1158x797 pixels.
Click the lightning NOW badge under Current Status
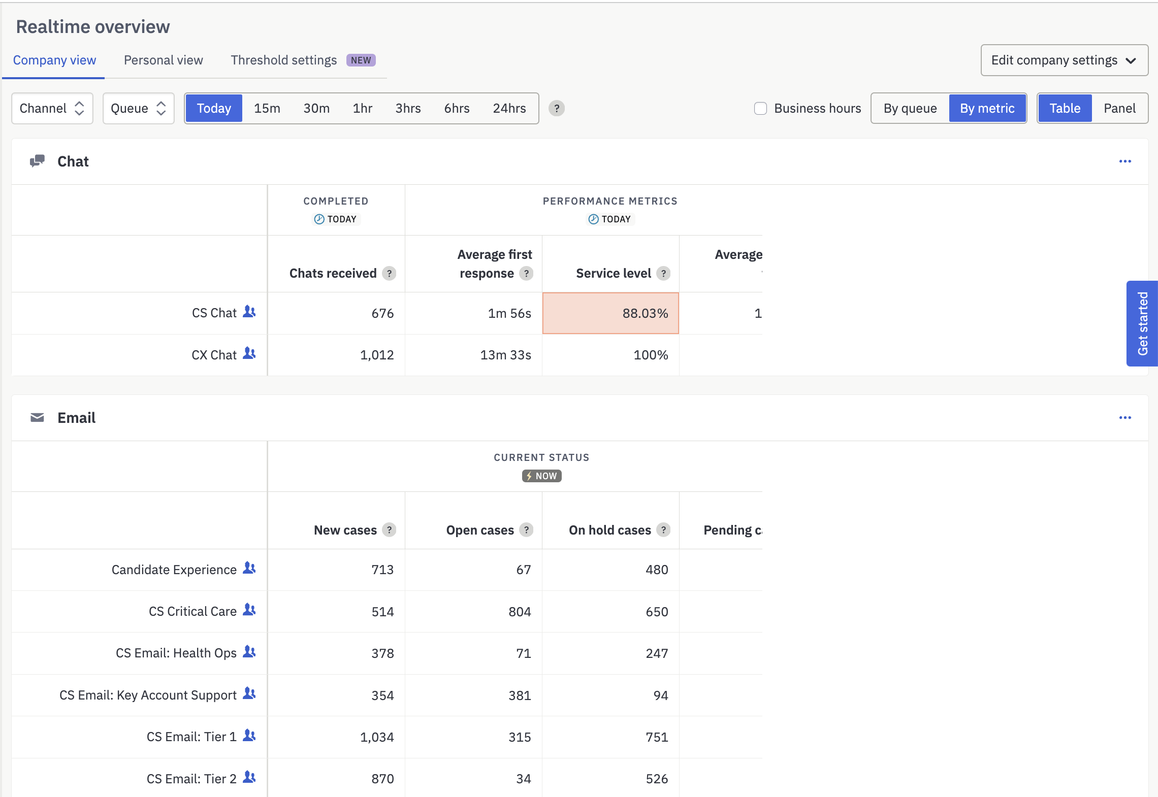click(x=541, y=476)
